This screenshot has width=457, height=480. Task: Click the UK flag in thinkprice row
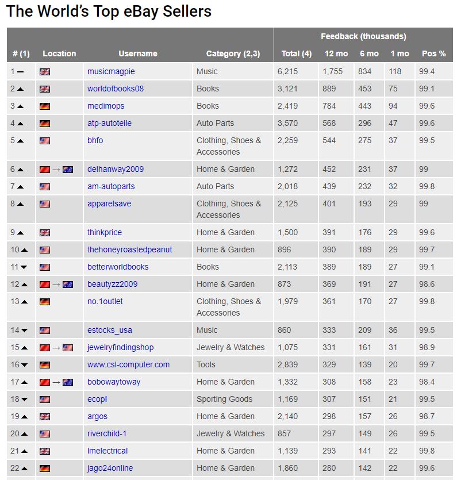pos(45,233)
